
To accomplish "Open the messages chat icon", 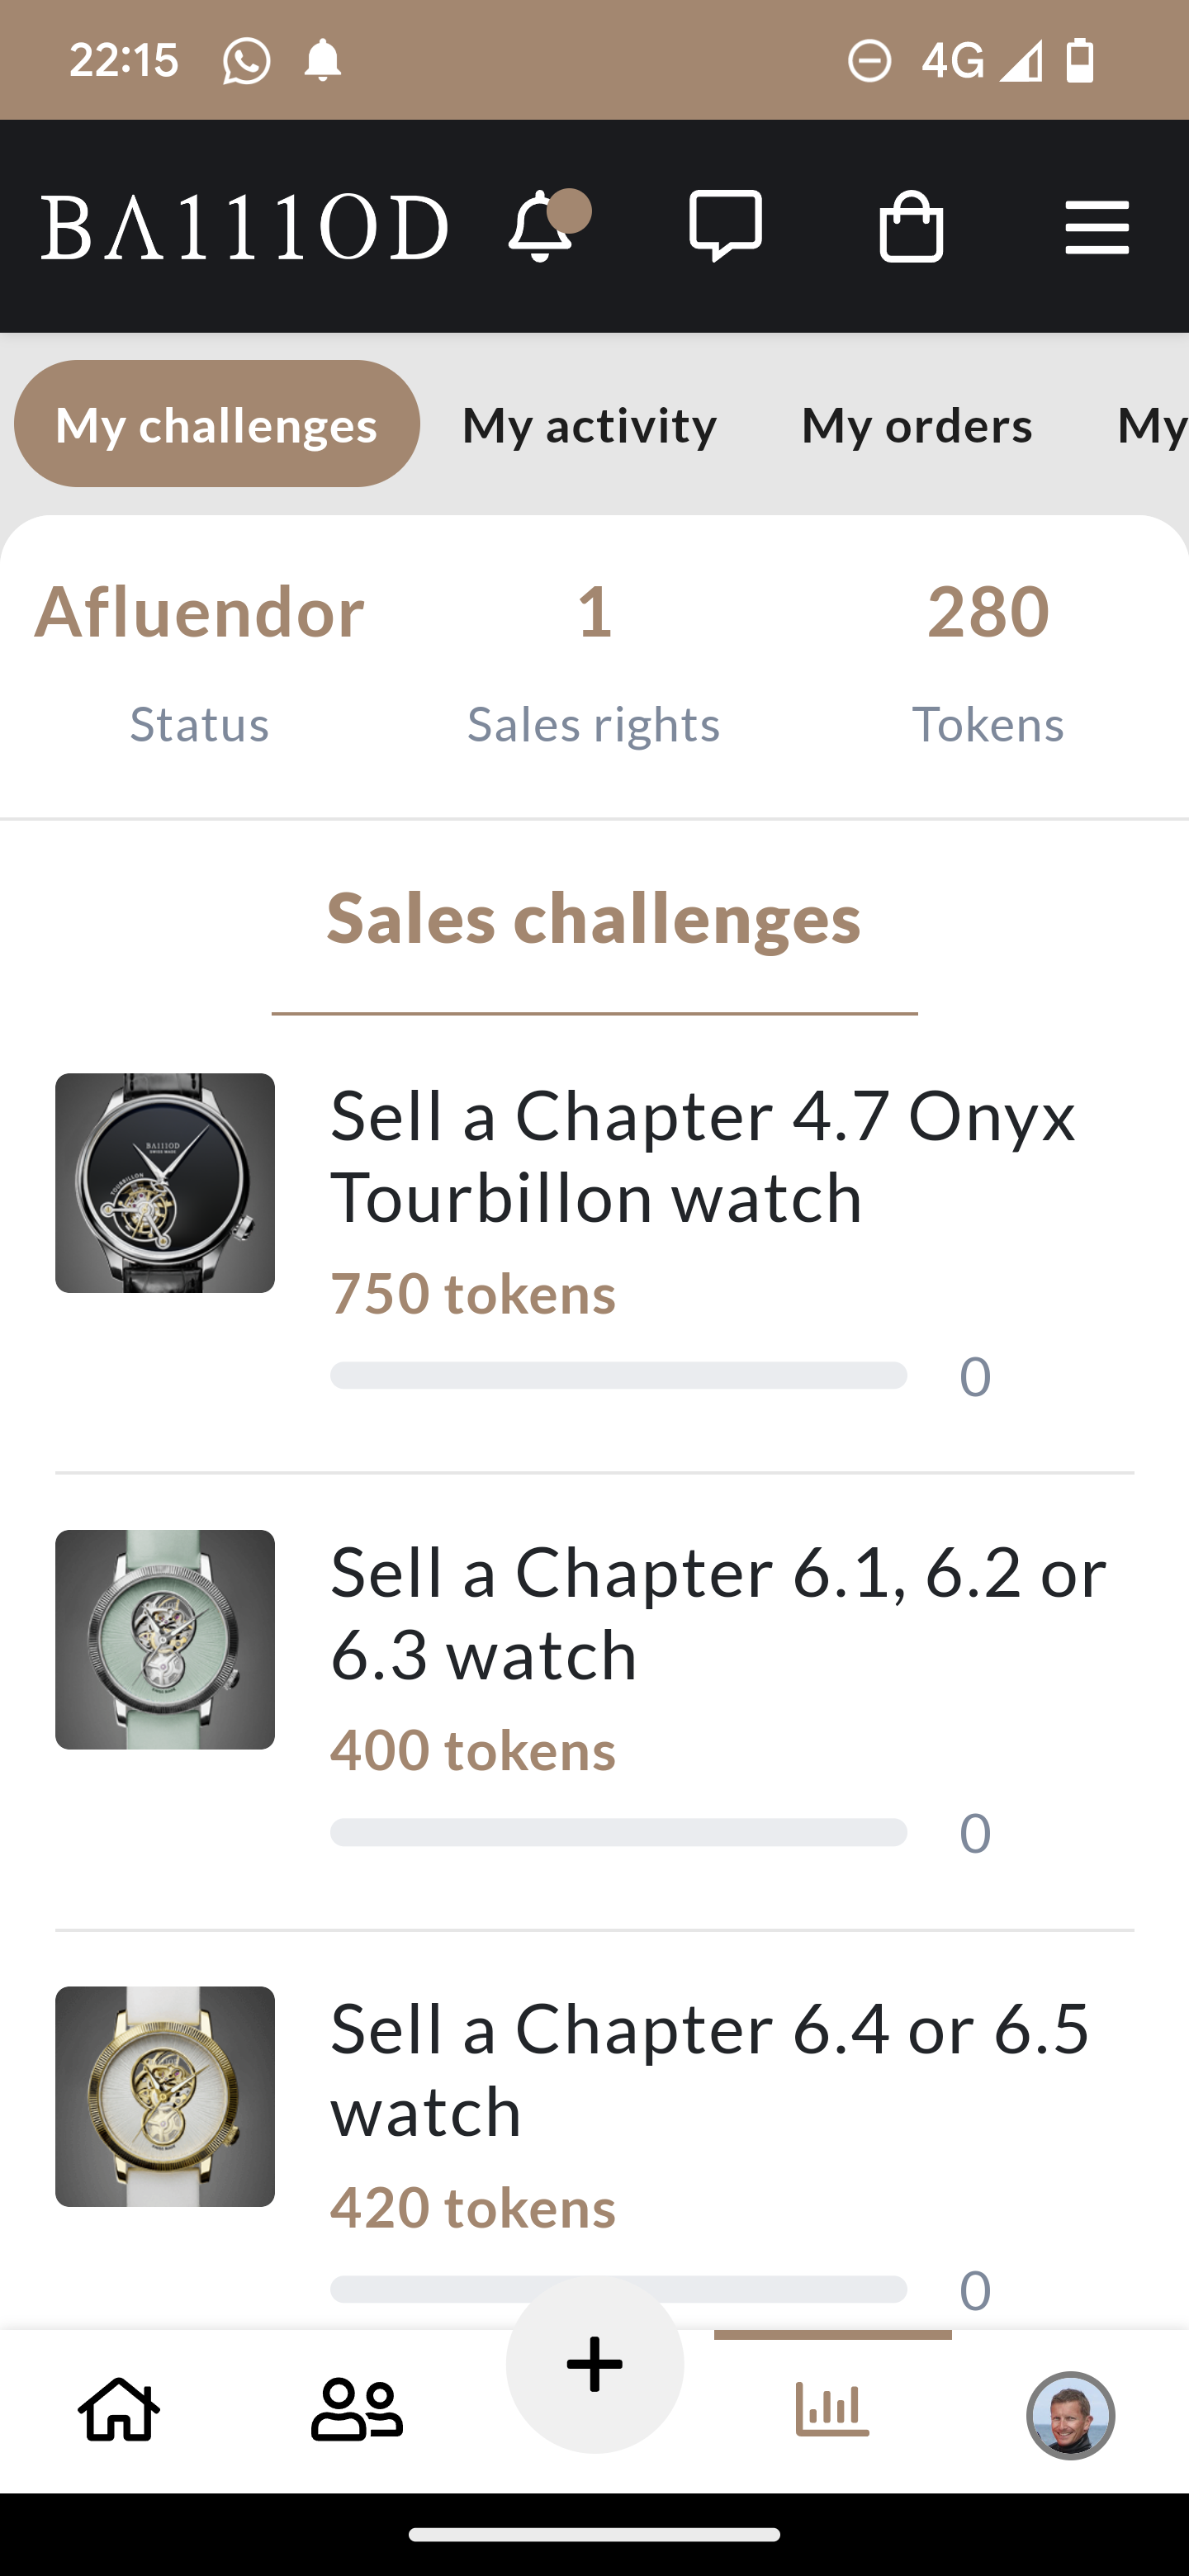I will coord(725,226).
